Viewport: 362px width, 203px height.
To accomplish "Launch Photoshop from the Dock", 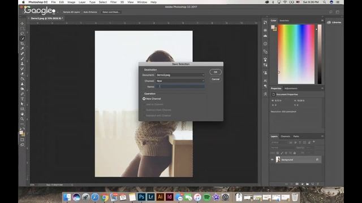I will click(141, 197).
